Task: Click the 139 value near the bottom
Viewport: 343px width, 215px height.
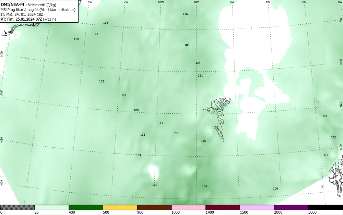Action: pos(155,185)
